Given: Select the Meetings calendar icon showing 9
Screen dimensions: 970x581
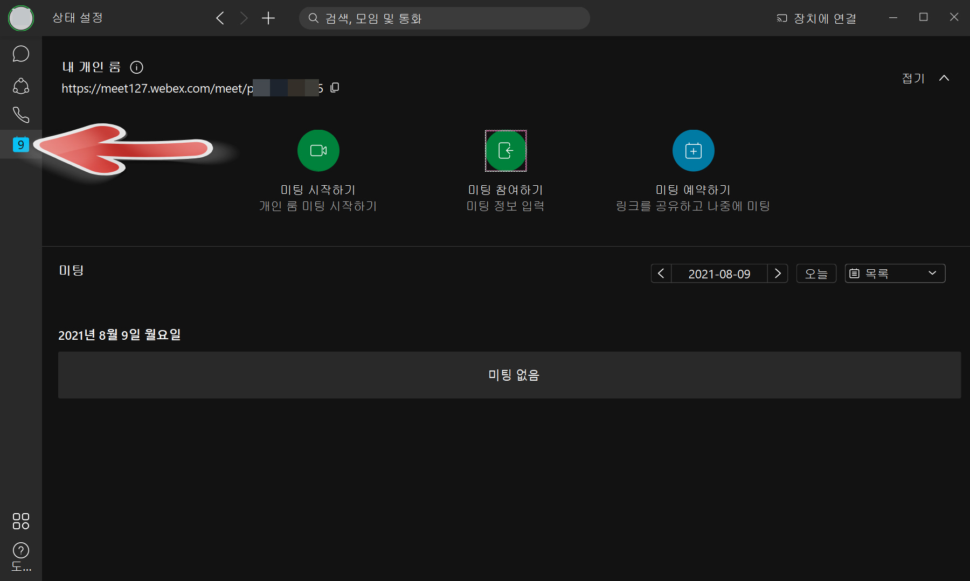Looking at the screenshot, I should [x=20, y=144].
